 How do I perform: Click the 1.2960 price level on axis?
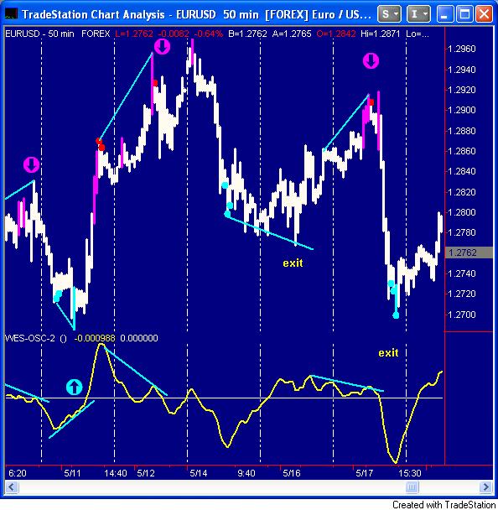[x=462, y=49]
